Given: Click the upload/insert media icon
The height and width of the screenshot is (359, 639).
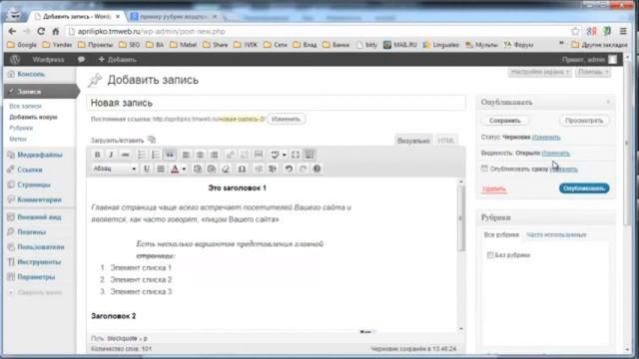Looking at the screenshot, I should pyautogui.click(x=152, y=140).
